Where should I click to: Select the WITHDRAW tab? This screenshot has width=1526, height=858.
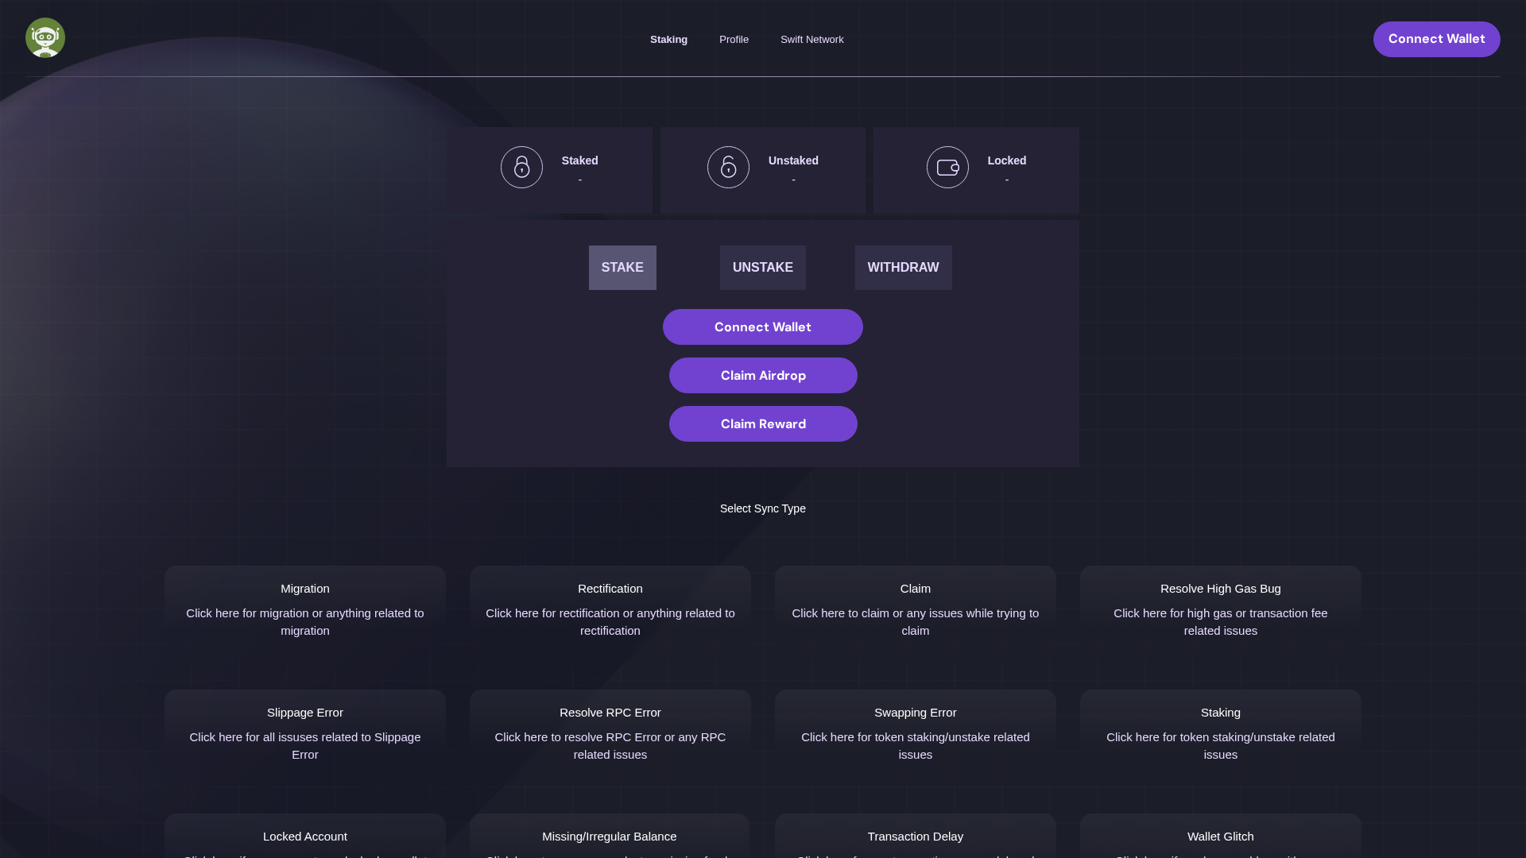pos(903,268)
